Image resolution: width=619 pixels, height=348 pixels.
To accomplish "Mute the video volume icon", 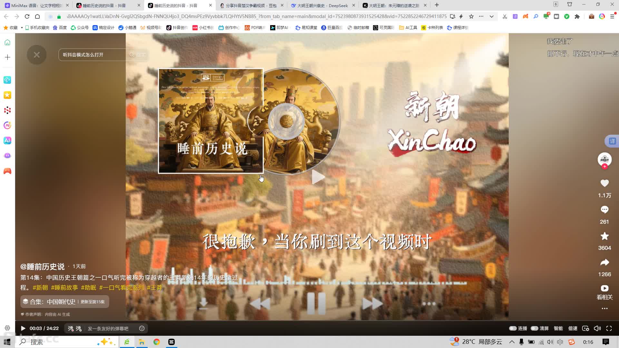I will 597,328.
